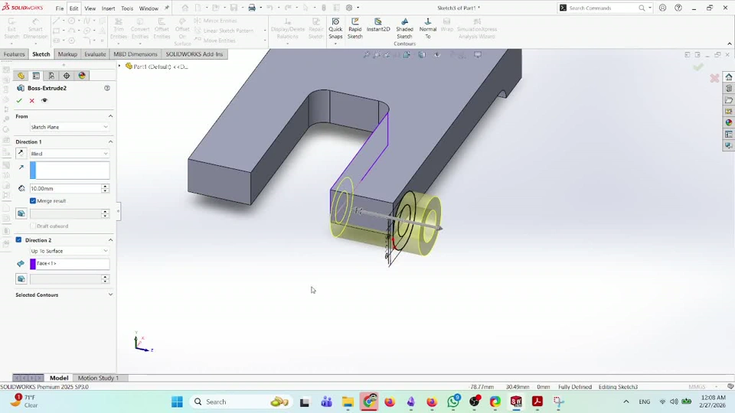Open SOLIDWORKS Resources home task pane icon

click(x=728, y=77)
